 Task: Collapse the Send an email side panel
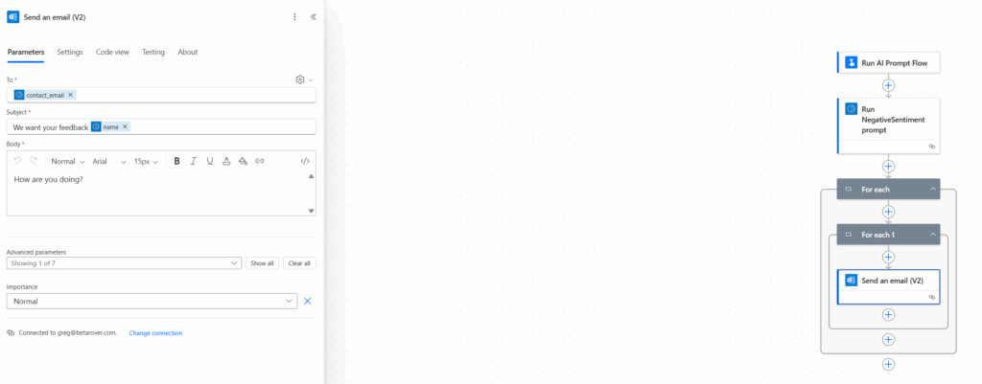point(314,17)
